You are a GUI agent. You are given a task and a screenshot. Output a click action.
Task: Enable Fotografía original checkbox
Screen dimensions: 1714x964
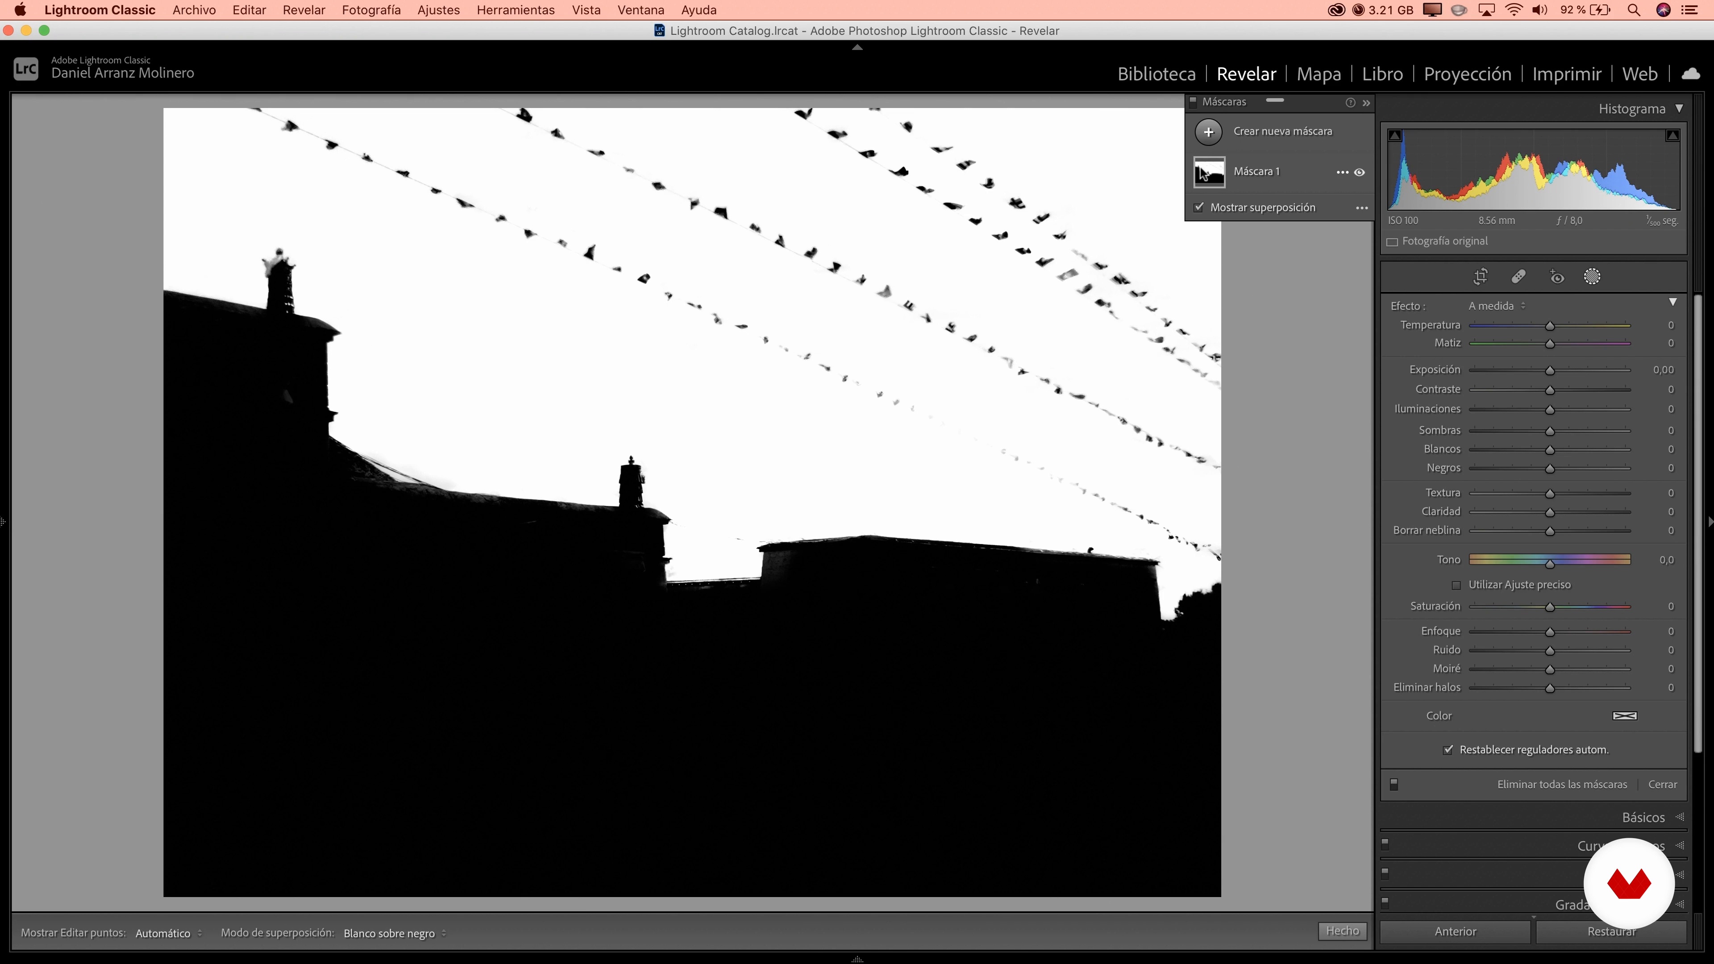pyautogui.click(x=1392, y=242)
